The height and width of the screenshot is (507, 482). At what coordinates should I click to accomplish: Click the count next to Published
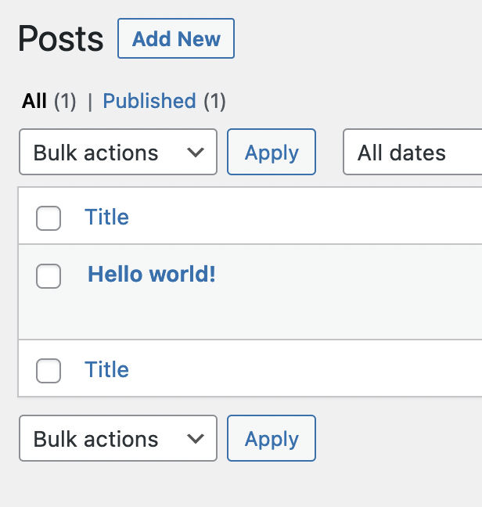coord(214,101)
